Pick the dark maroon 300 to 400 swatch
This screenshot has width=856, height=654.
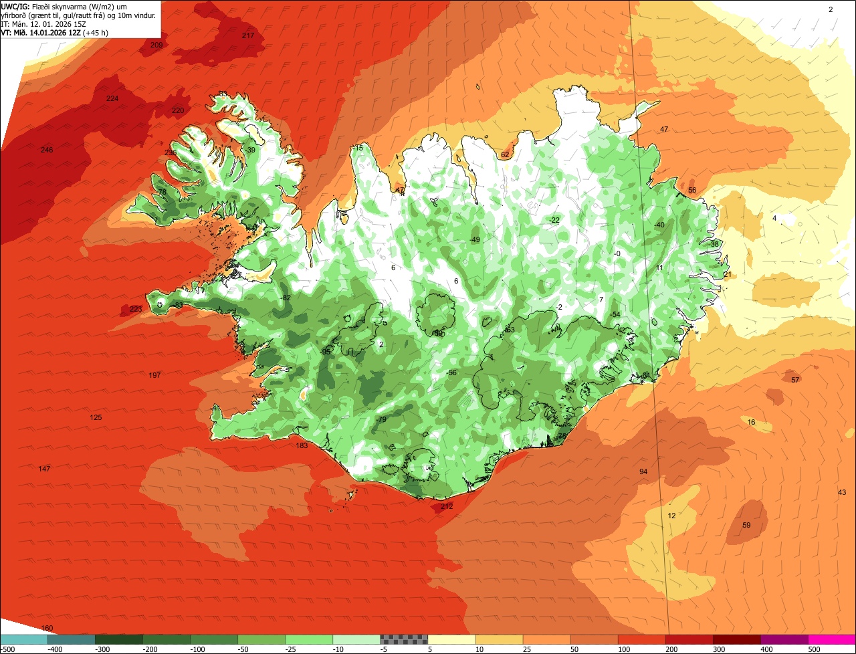tap(736, 639)
